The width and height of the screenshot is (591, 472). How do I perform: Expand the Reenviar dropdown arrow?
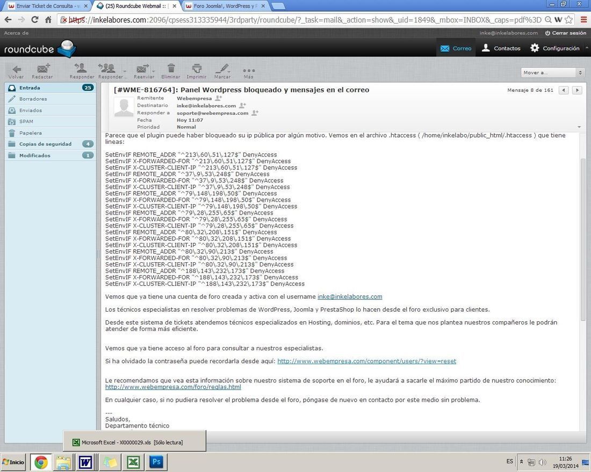pos(154,71)
